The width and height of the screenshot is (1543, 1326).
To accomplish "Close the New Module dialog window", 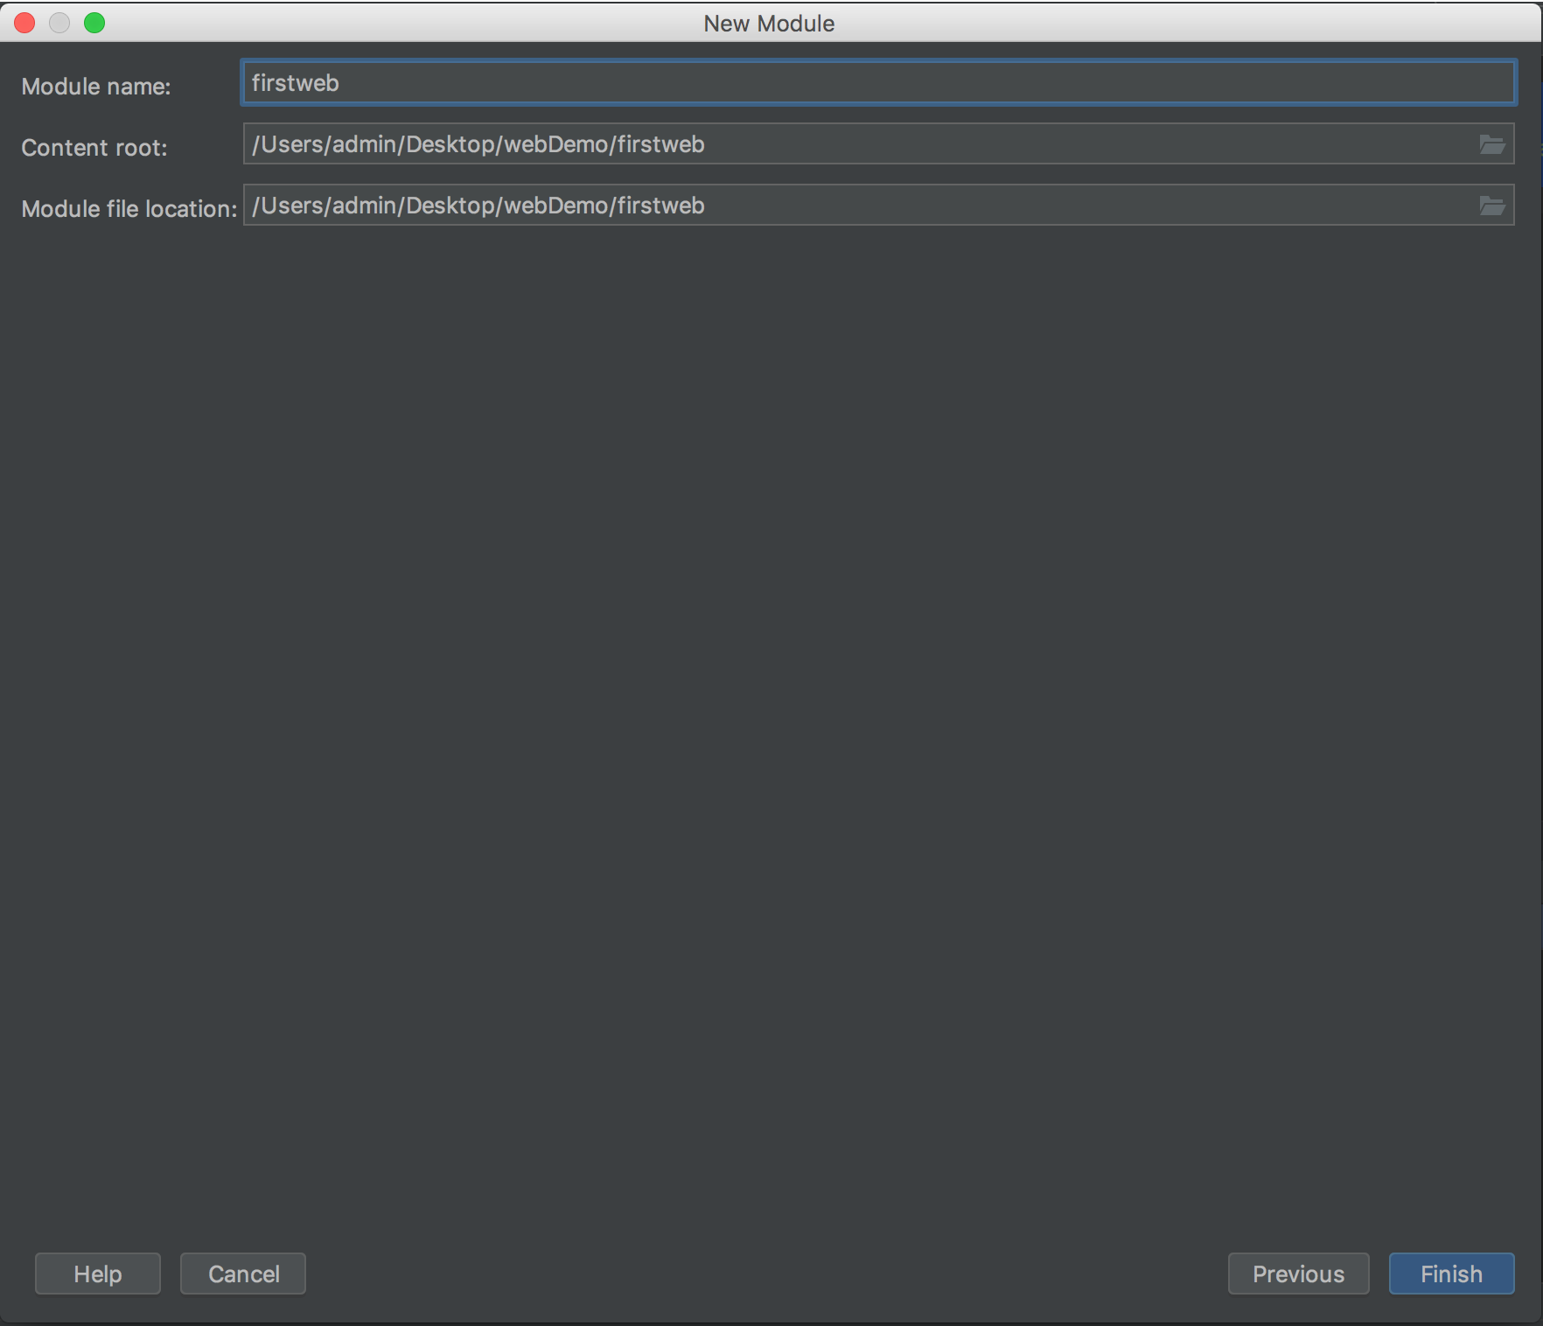I will (x=24, y=23).
